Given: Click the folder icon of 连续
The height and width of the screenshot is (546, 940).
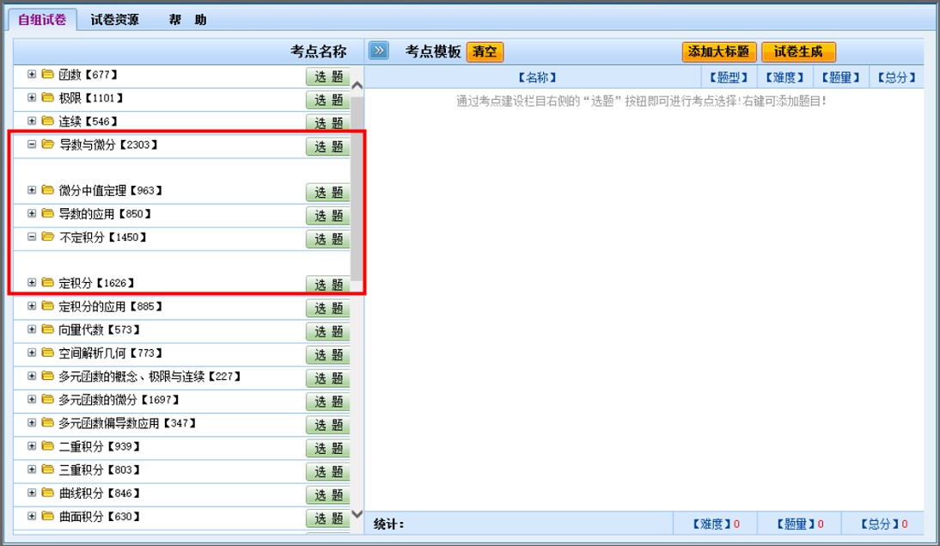Looking at the screenshot, I should pos(48,121).
